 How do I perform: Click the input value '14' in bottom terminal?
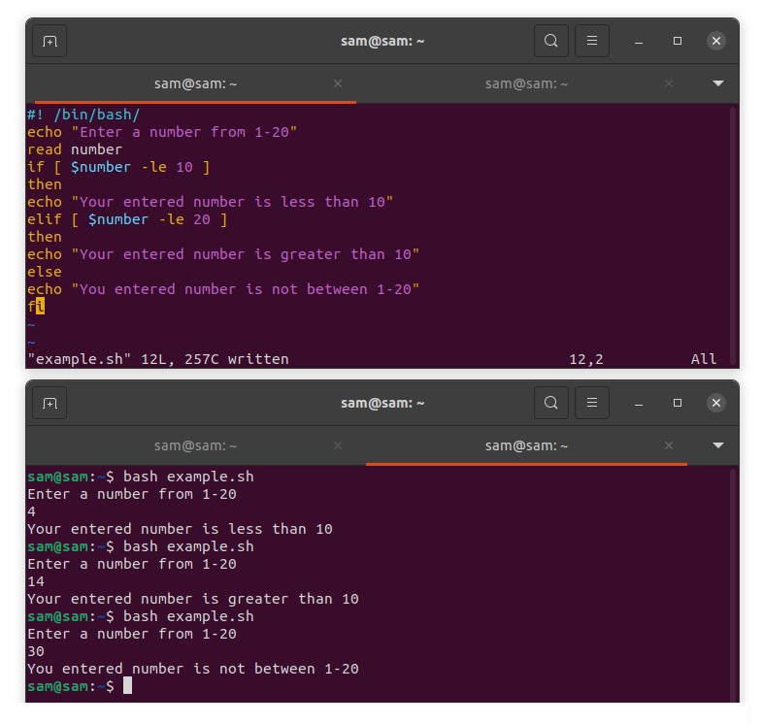click(x=36, y=582)
